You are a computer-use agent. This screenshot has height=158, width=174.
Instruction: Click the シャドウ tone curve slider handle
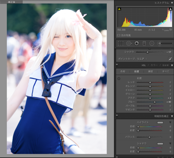pyautogui.click(x=148, y=52)
